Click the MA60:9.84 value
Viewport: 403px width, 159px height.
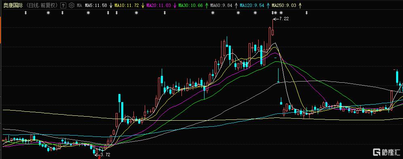coord(221,5)
